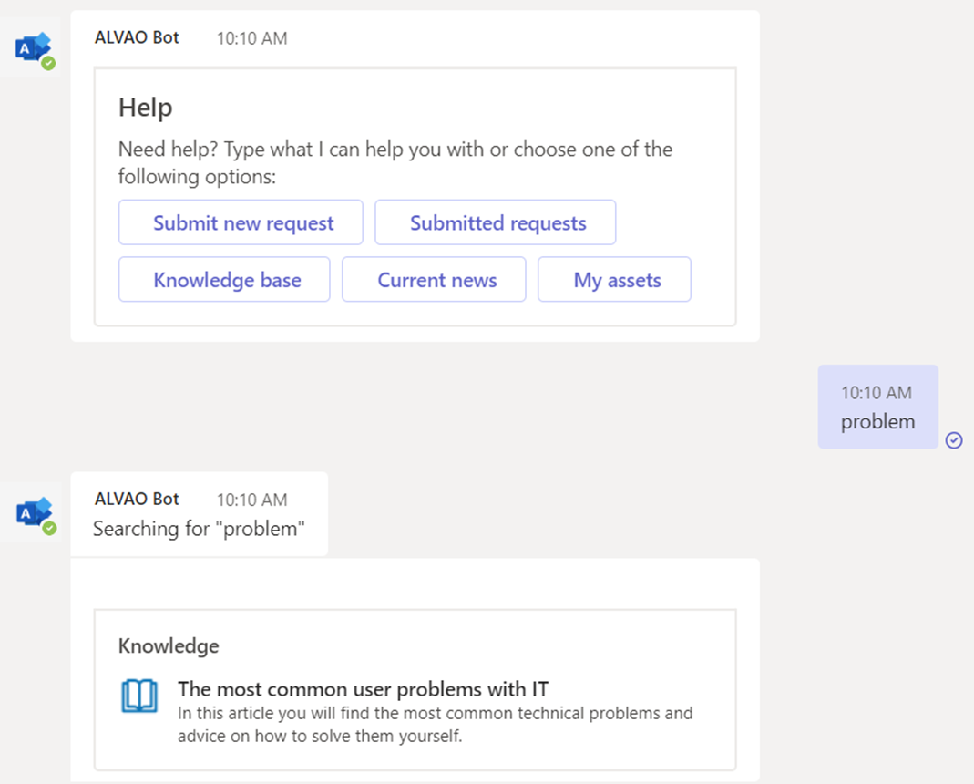Click the ALVAO Bot name above Help card
Image resolution: width=974 pixels, height=784 pixels.
pos(137,37)
